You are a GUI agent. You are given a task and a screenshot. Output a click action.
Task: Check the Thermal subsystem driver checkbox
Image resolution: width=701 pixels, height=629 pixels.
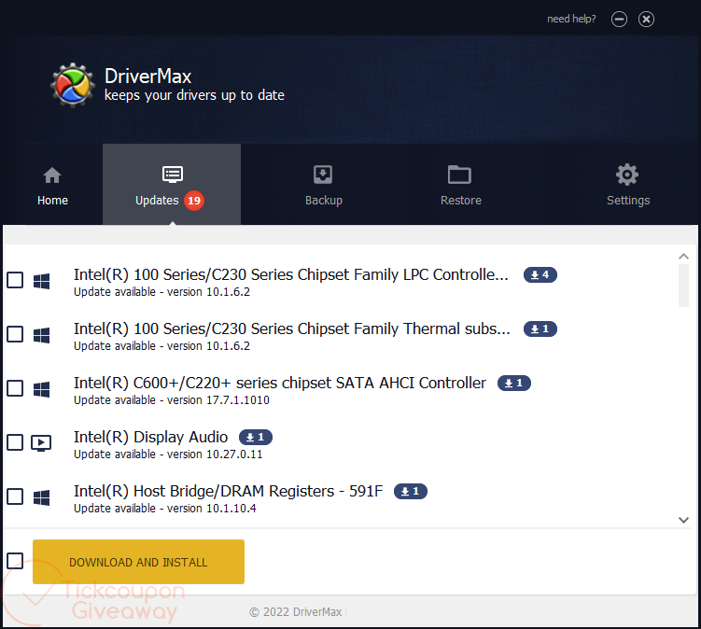[15, 334]
